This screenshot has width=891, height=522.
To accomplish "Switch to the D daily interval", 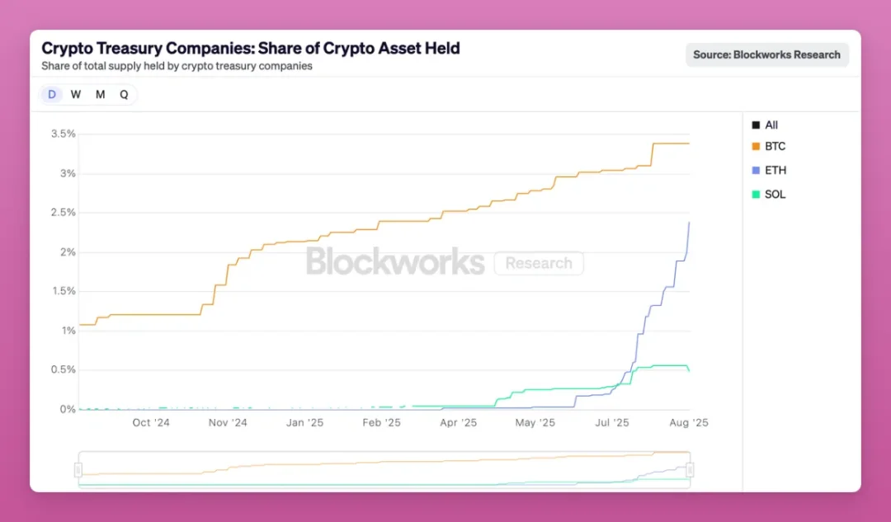I will coord(52,94).
